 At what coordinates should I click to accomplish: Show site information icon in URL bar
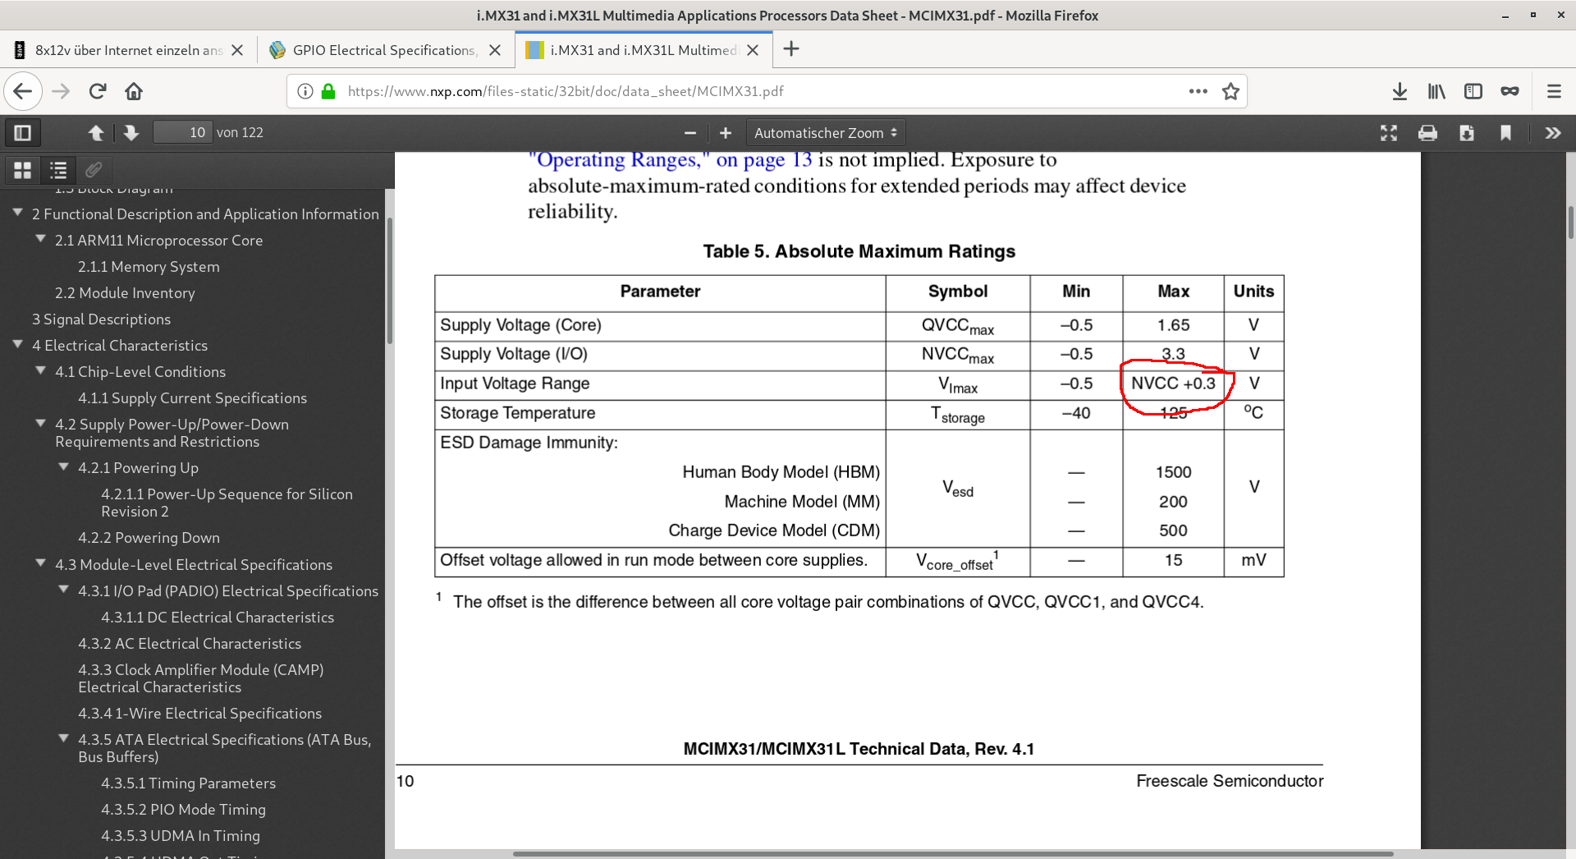click(x=305, y=91)
